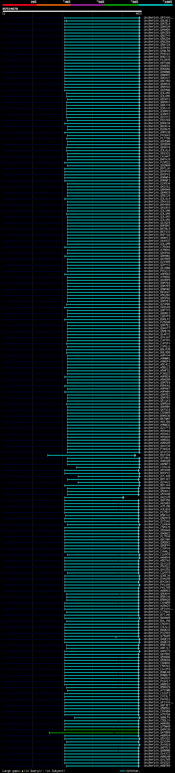Viewport: 175px width, 773px height.
Task: Open hit UniRef100_Q03033
Action: [x=157, y=452]
